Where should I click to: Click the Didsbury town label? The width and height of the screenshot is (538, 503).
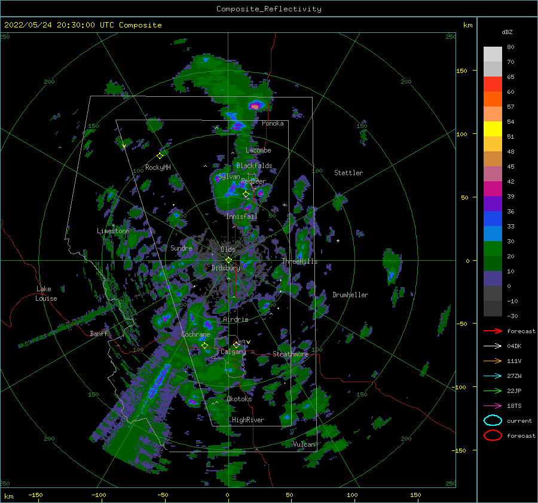coord(226,268)
